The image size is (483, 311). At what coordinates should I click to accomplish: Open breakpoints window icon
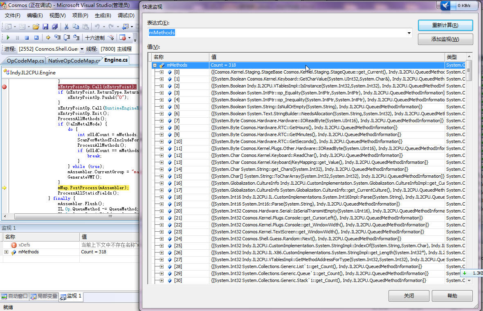tap(123, 38)
